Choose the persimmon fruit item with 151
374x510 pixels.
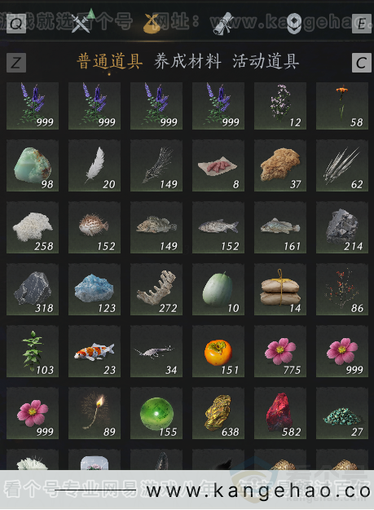[x=218, y=351]
